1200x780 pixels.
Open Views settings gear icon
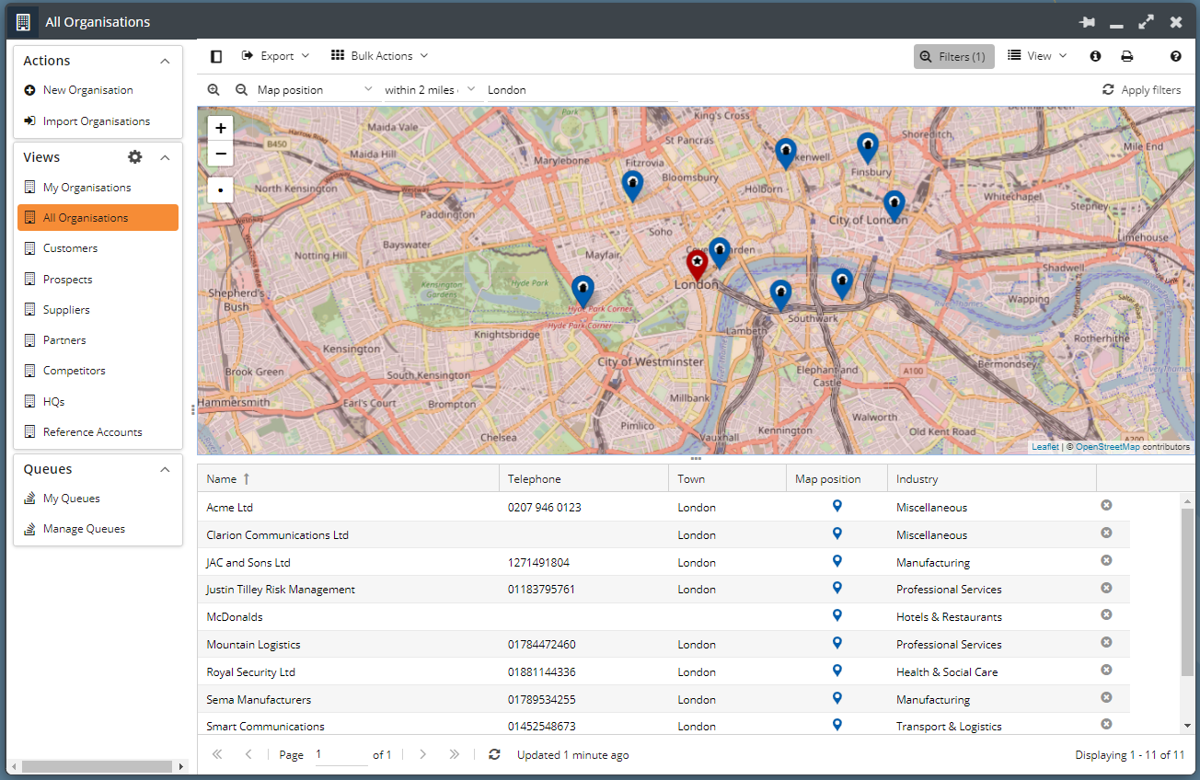pos(135,157)
